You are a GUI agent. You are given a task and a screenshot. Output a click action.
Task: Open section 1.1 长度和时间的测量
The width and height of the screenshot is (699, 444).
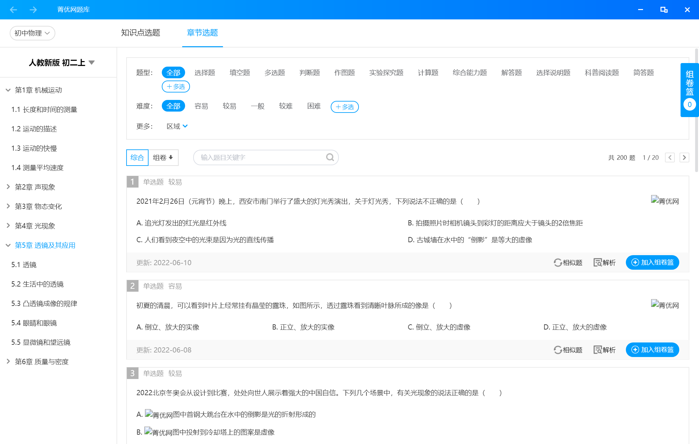(44, 109)
